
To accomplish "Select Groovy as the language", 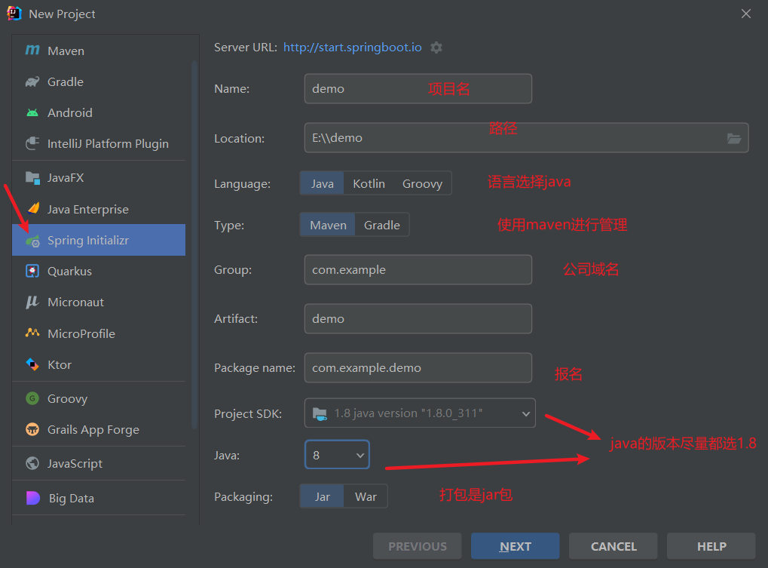I will (422, 183).
